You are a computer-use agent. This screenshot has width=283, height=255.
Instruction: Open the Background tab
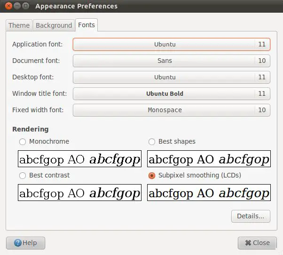click(54, 25)
